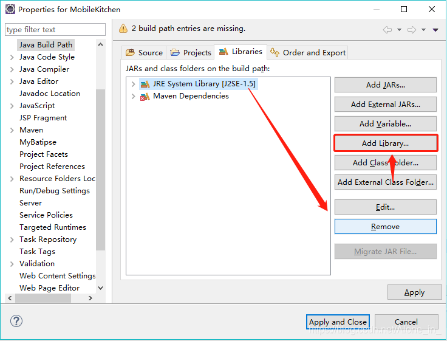Expand the Maven category
The height and width of the screenshot is (341, 447).
[x=12, y=130]
